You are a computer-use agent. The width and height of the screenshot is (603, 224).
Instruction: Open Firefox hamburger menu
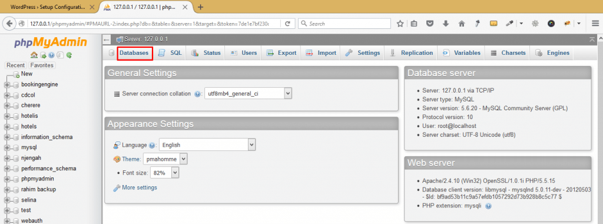(595, 24)
